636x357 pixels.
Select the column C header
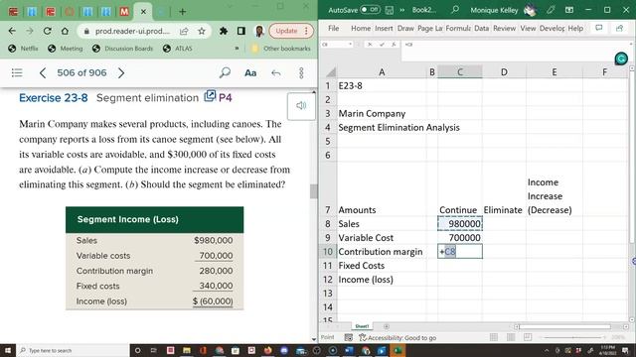coord(460,72)
